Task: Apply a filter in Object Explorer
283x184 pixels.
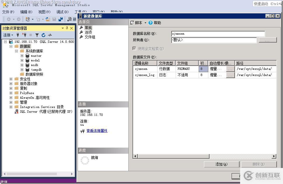Action: (37, 35)
